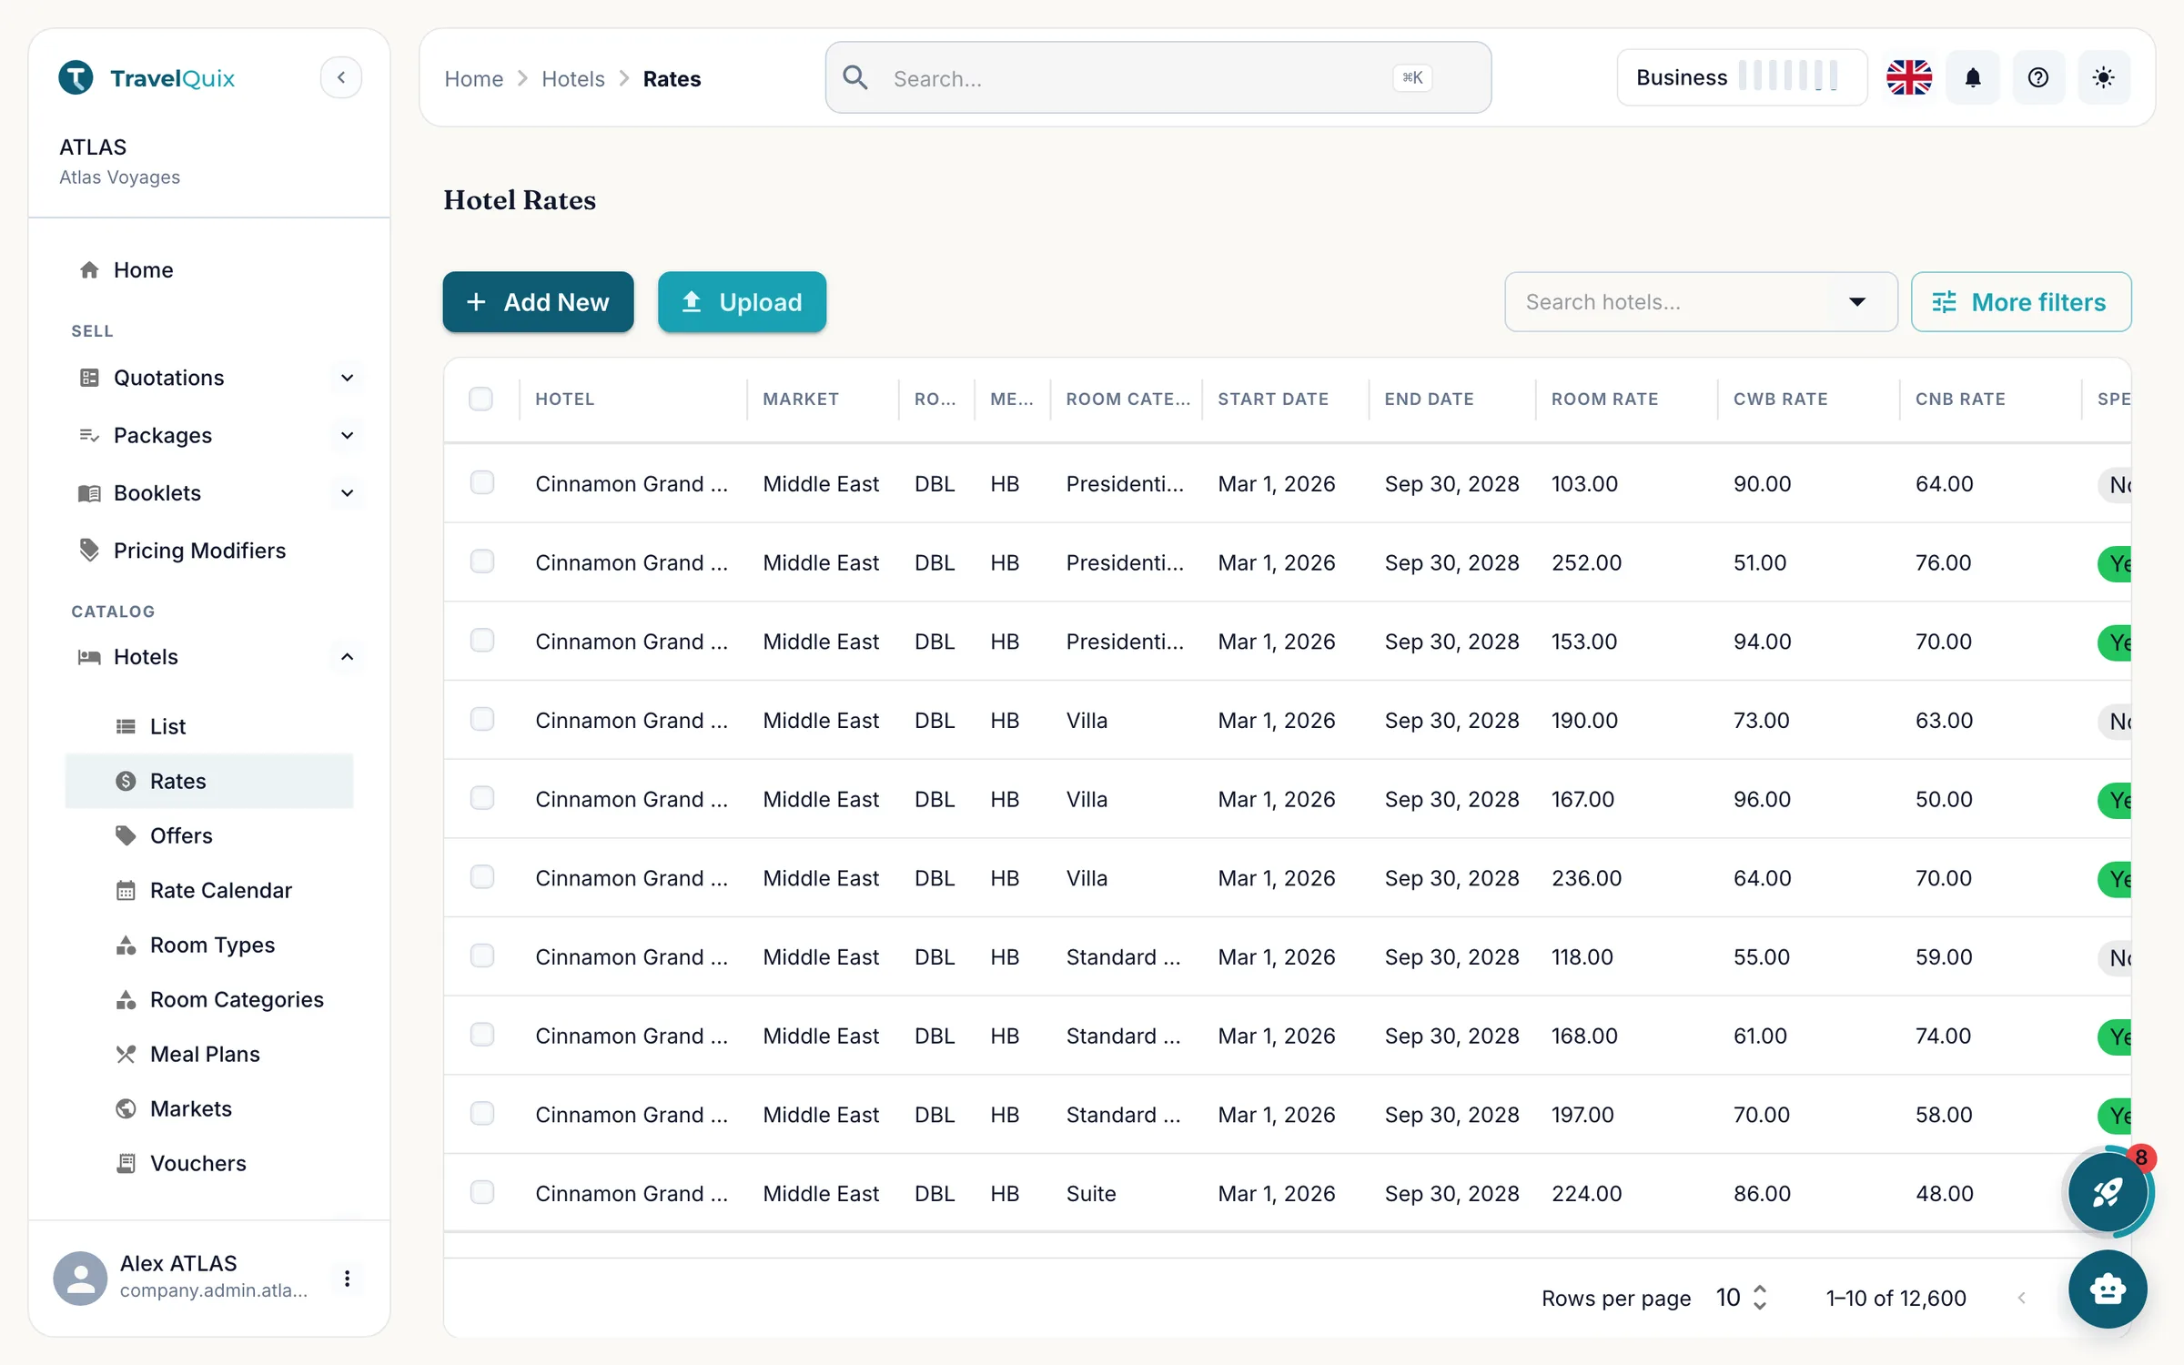Click the Upload button
Image resolution: width=2184 pixels, height=1365 pixels.
click(x=742, y=302)
